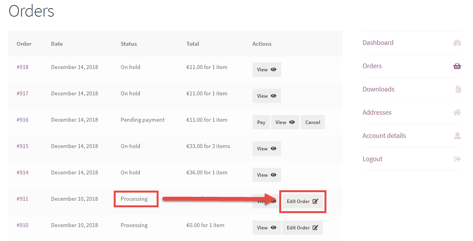
Task: Click the Dashboard gauge icon in sidebar
Action: (457, 43)
